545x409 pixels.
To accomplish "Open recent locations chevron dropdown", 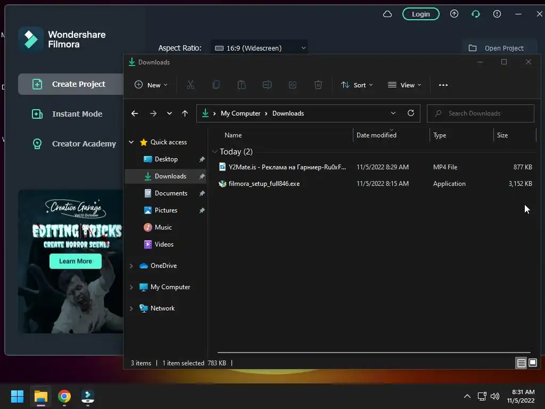I will tap(169, 113).
